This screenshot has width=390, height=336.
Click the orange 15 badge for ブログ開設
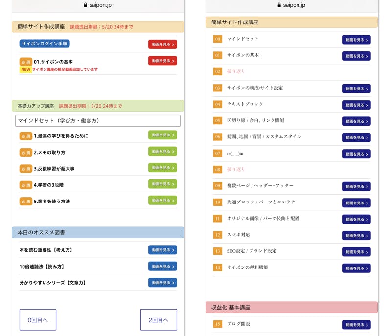click(x=218, y=324)
